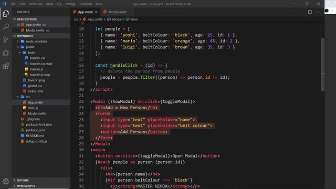Select Modal.svelte in Open Editors

(35, 30)
